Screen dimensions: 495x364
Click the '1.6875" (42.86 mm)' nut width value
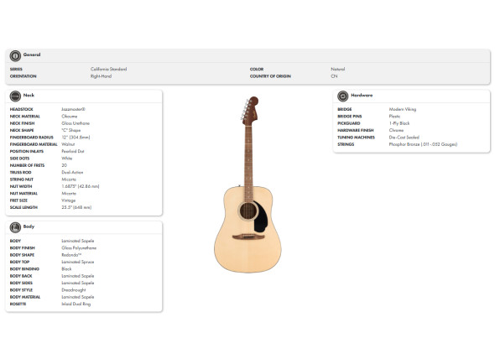pyautogui.click(x=81, y=186)
